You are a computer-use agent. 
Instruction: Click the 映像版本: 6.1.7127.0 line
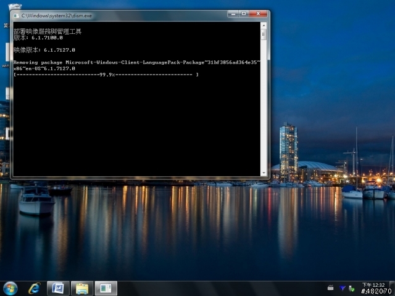pyautogui.click(x=44, y=50)
